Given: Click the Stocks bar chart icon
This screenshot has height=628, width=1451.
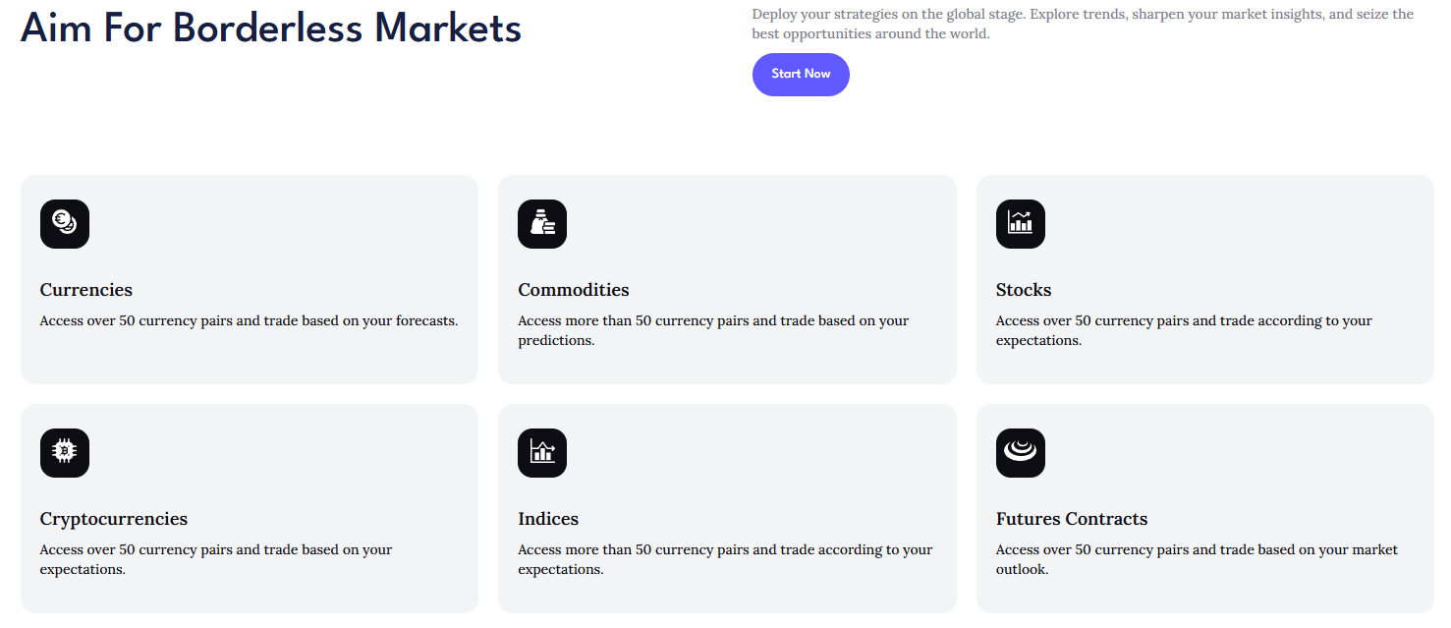Looking at the screenshot, I should click(1020, 224).
